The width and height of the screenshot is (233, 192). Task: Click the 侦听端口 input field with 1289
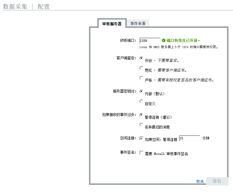[x=150, y=41]
